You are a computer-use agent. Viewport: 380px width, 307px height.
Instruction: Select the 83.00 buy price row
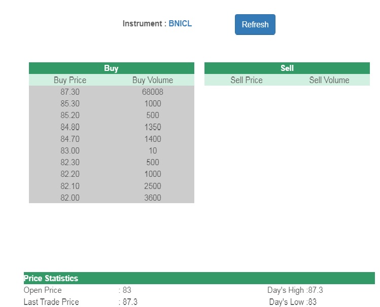click(x=70, y=150)
